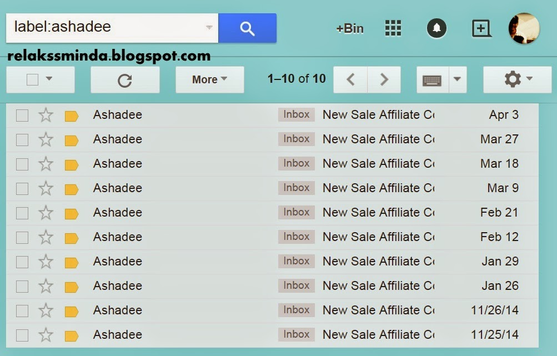Go to newer messages arrow
This screenshot has height=356, width=557.
(x=350, y=79)
